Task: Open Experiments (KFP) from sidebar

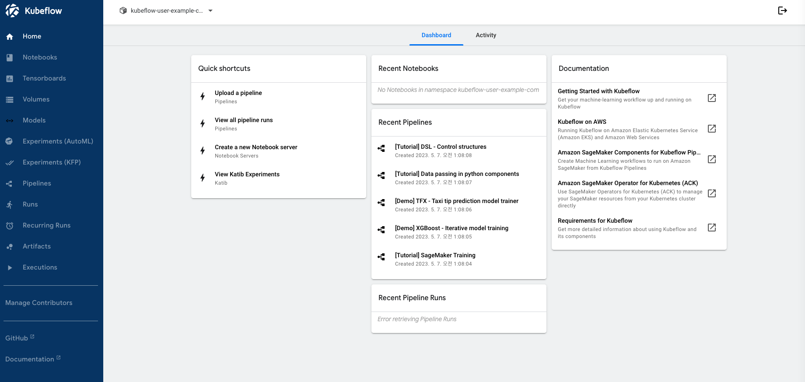Action: pyautogui.click(x=52, y=162)
